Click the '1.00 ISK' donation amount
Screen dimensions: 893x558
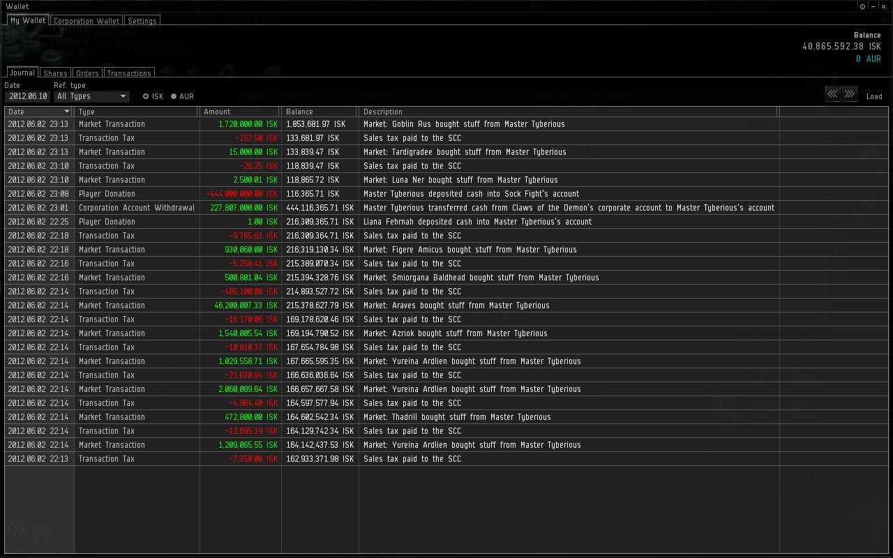[262, 222]
